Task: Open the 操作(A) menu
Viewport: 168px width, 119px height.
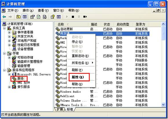Action: click(28, 10)
